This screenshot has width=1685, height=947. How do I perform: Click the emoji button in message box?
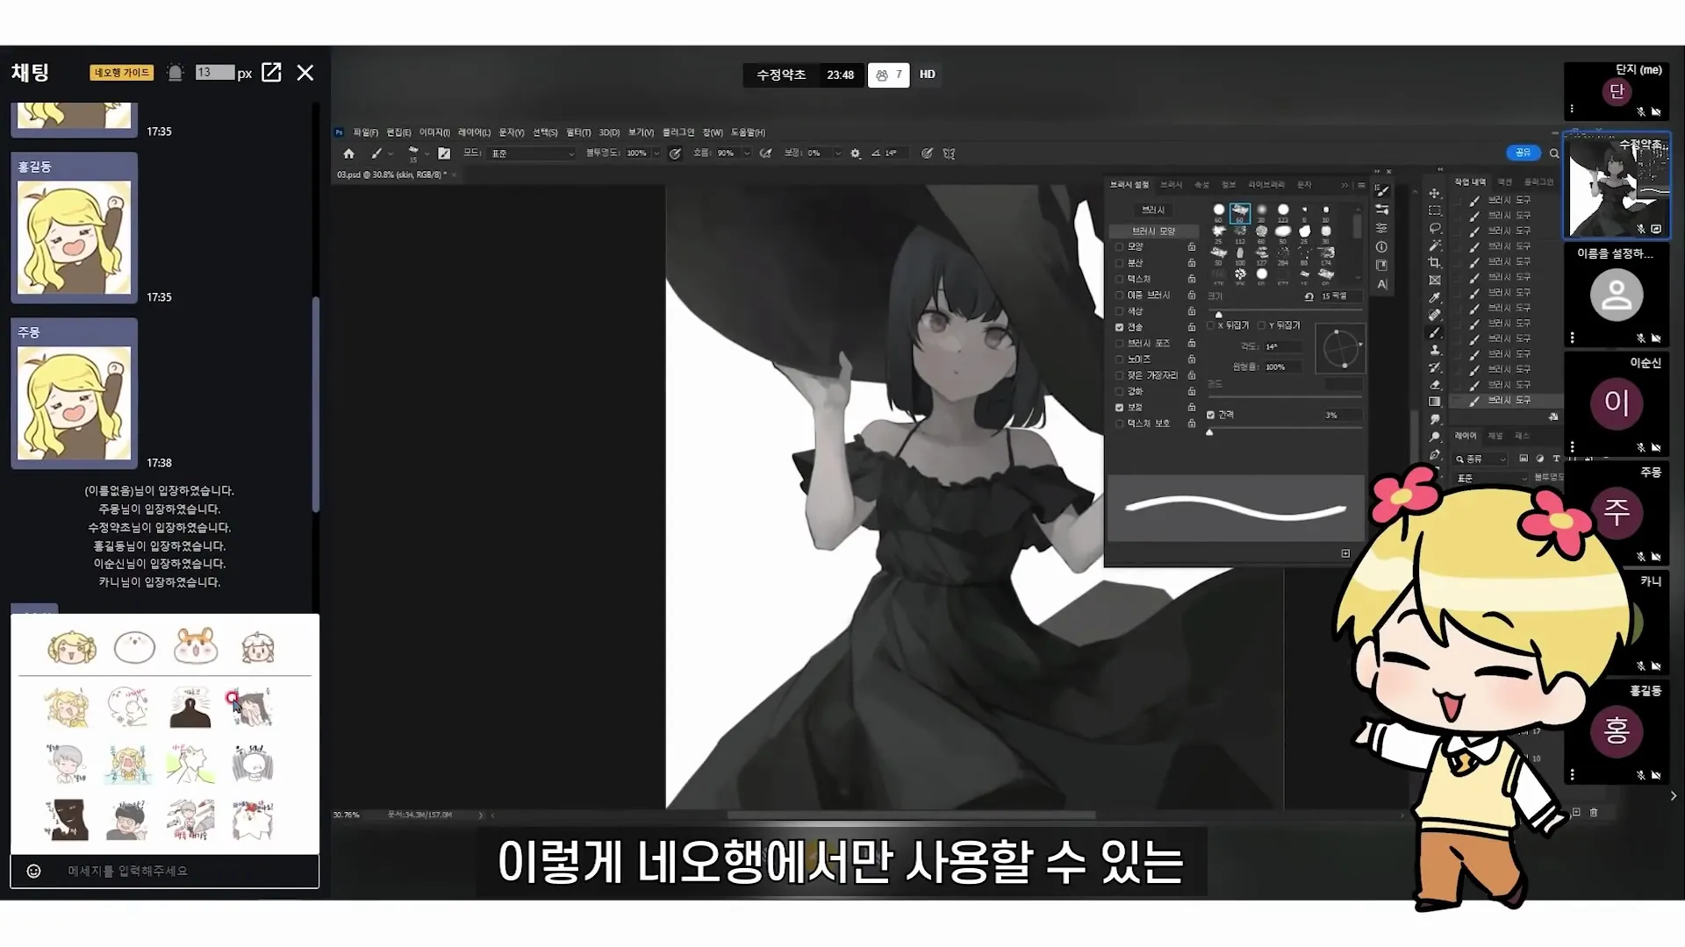33,871
